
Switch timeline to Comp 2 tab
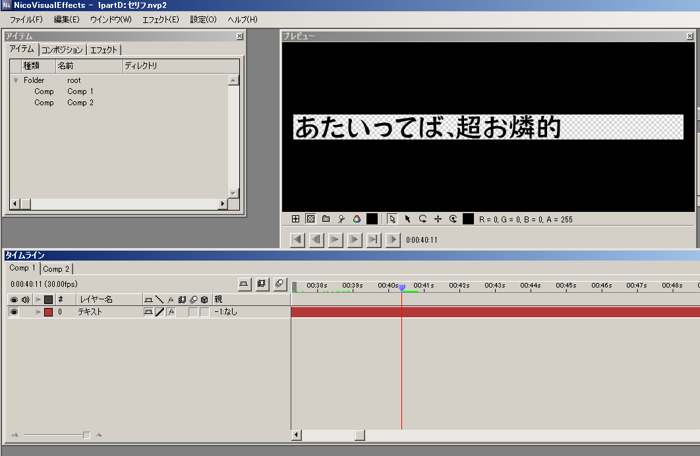[56, 268]
